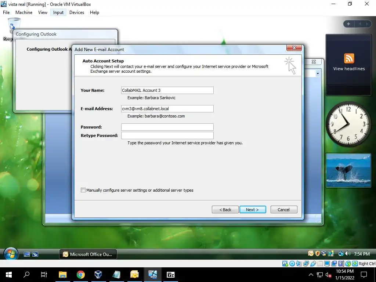
Task: Open the VirtualBox Input menu
Action: click(58, 12)
